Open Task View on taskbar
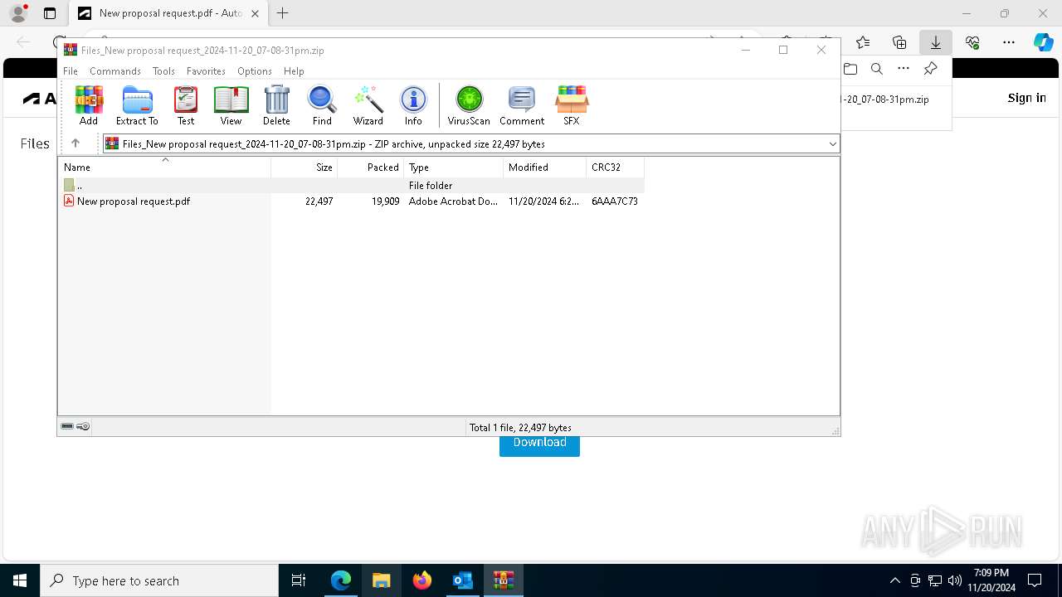Image resolution: width=1062 pixels, height=597 pixels. tap(299, 580)
